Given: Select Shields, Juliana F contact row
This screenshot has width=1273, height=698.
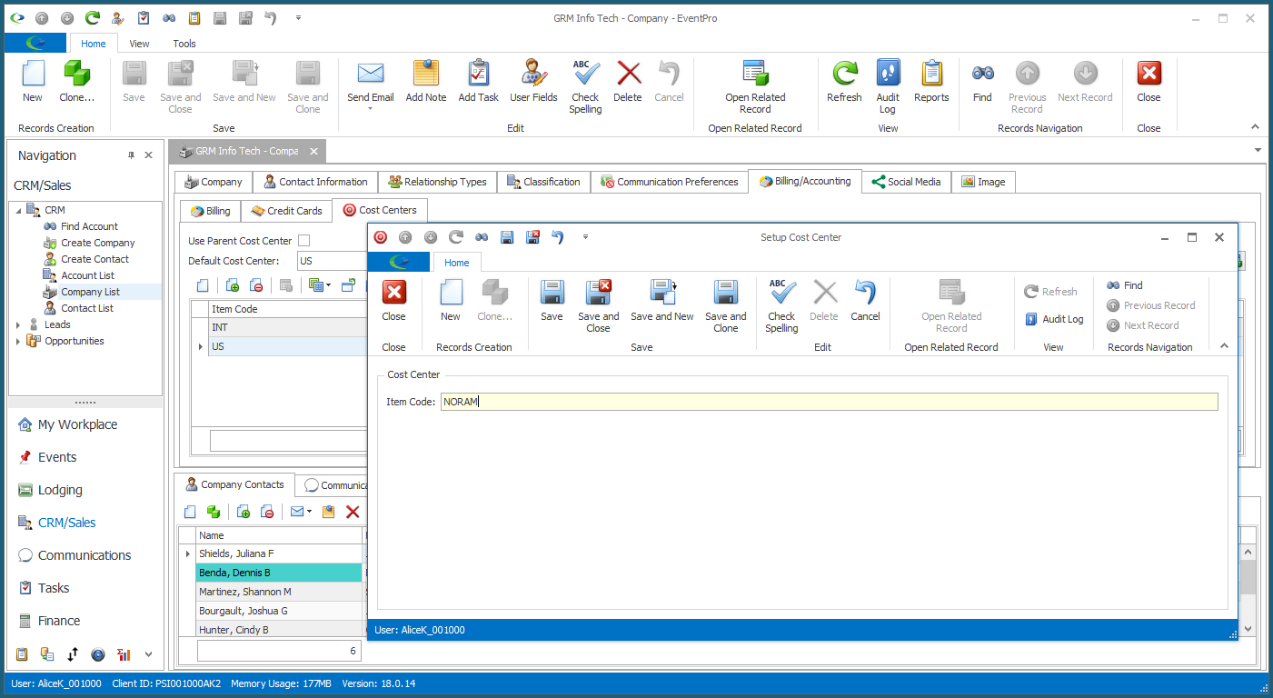Looking at the screenshot, I should click(x=278, y=553).
